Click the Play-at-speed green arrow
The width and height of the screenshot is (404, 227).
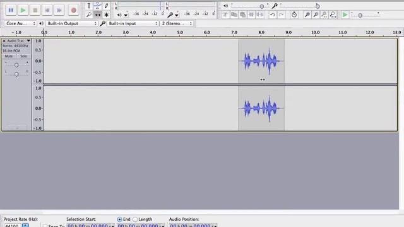pos(345,15)
